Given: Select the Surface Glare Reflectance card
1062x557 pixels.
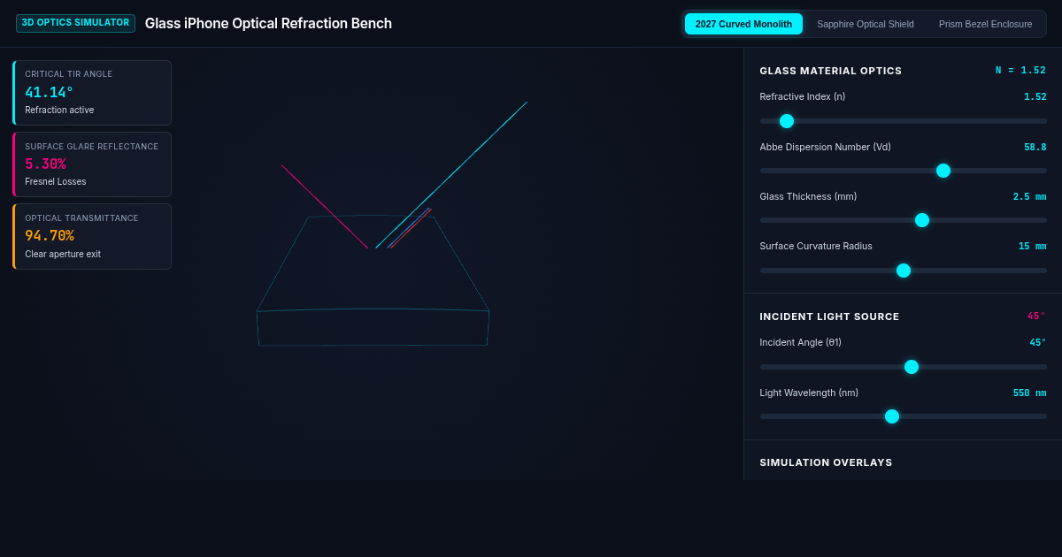Looking at the screenshot, I should coord(92,164).
